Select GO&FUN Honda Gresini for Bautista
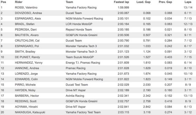 (81, 35)
